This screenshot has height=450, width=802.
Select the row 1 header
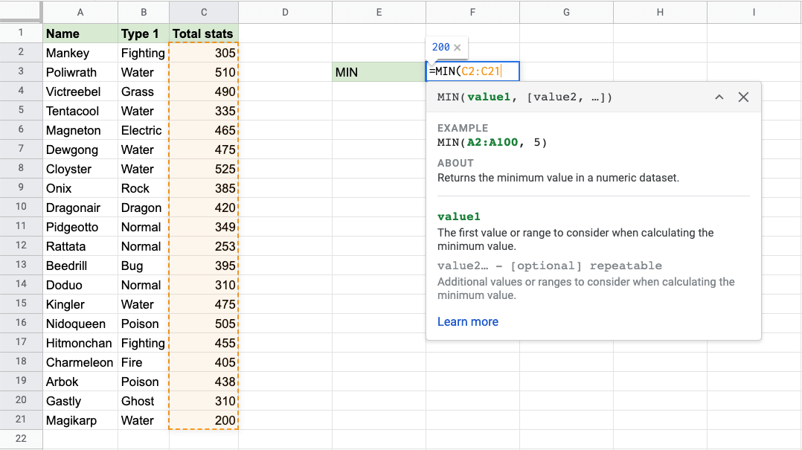point(21,33)
